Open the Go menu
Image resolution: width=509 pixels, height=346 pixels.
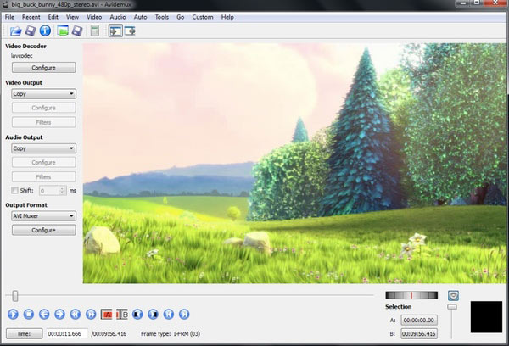click(x=180, y=17)
